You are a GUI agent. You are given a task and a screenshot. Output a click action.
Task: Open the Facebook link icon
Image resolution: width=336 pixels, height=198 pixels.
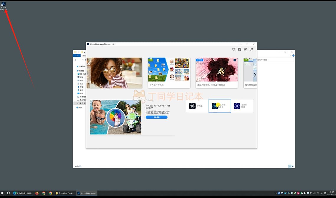point(240,49)
